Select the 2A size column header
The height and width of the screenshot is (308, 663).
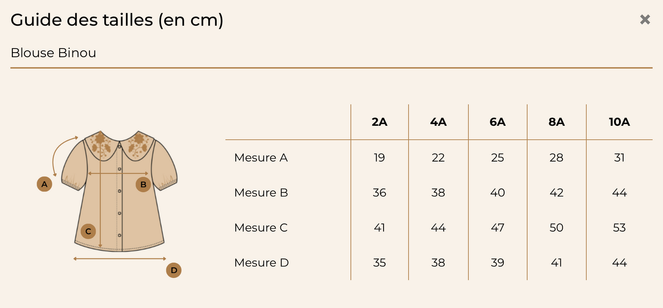[x=379, y=122]
